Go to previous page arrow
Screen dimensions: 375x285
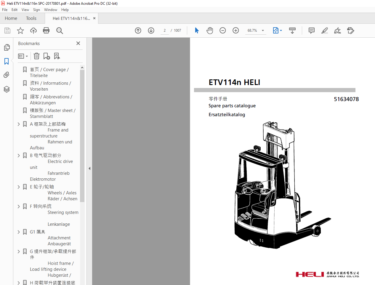(x=138, y=31)
